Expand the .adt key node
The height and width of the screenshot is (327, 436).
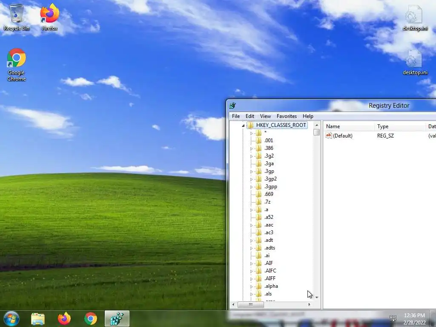point(251,241)
